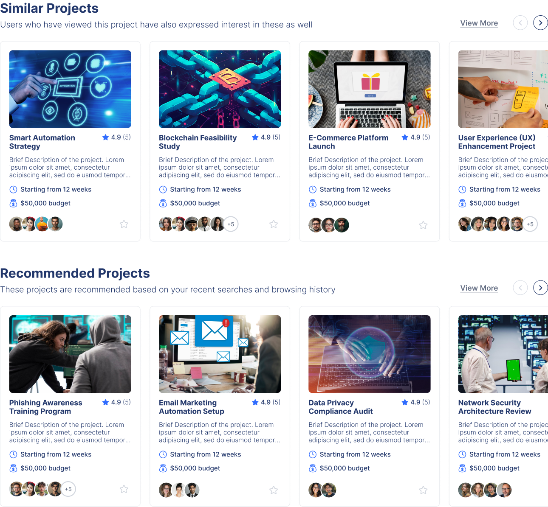Expand +5 members on Blockchain Feasibility Study
Image resolution: width=548 pixels, height=507 pixels.
pos(231,224)
